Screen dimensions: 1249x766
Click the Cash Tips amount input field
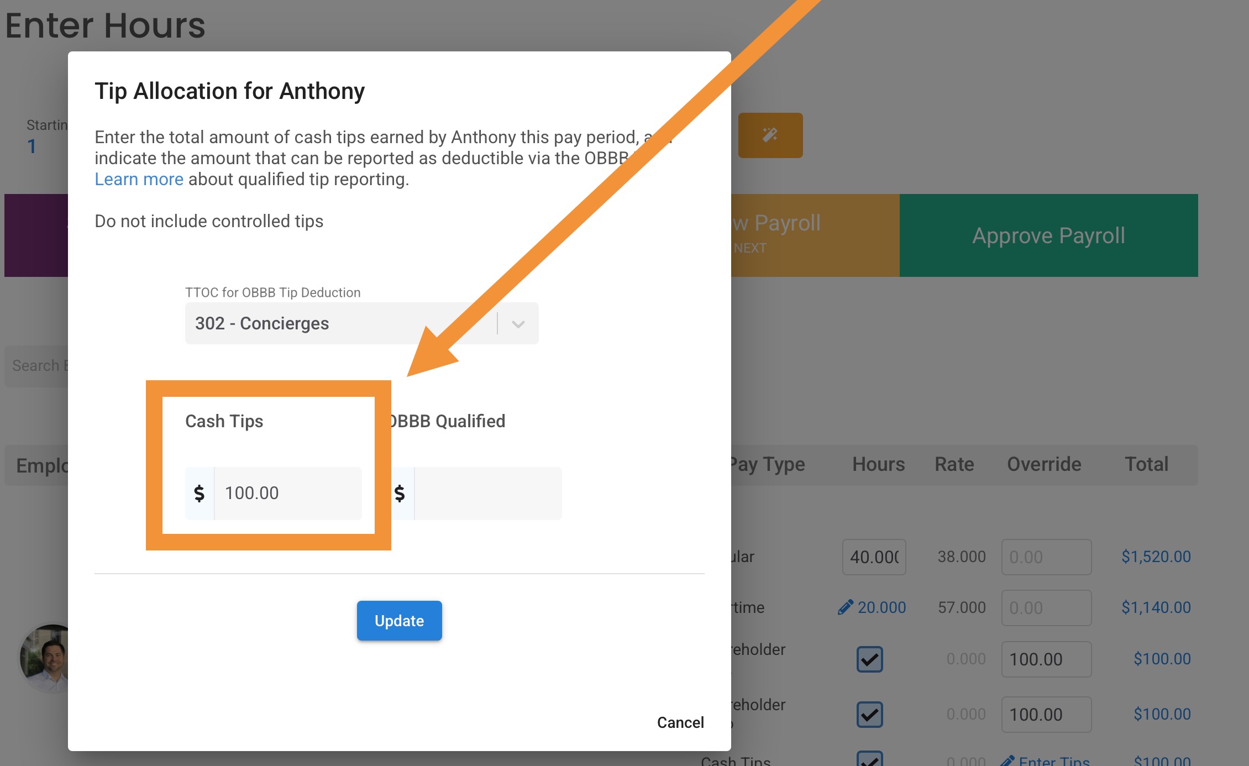point(287,493)
